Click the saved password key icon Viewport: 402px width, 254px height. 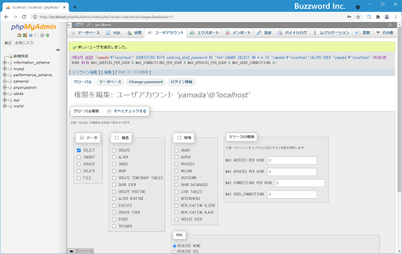coord(349,17)
